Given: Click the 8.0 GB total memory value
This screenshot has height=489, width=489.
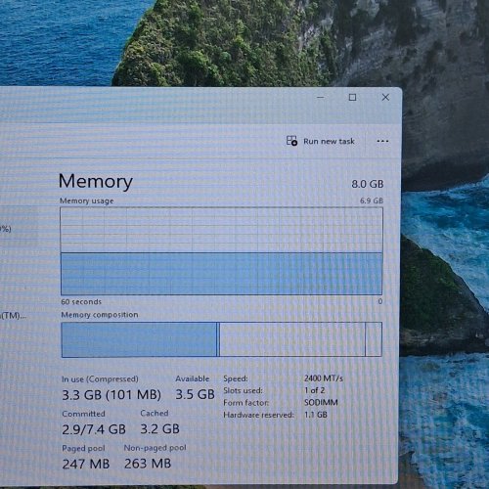Looking at the screenshot, I should point(368,184).
